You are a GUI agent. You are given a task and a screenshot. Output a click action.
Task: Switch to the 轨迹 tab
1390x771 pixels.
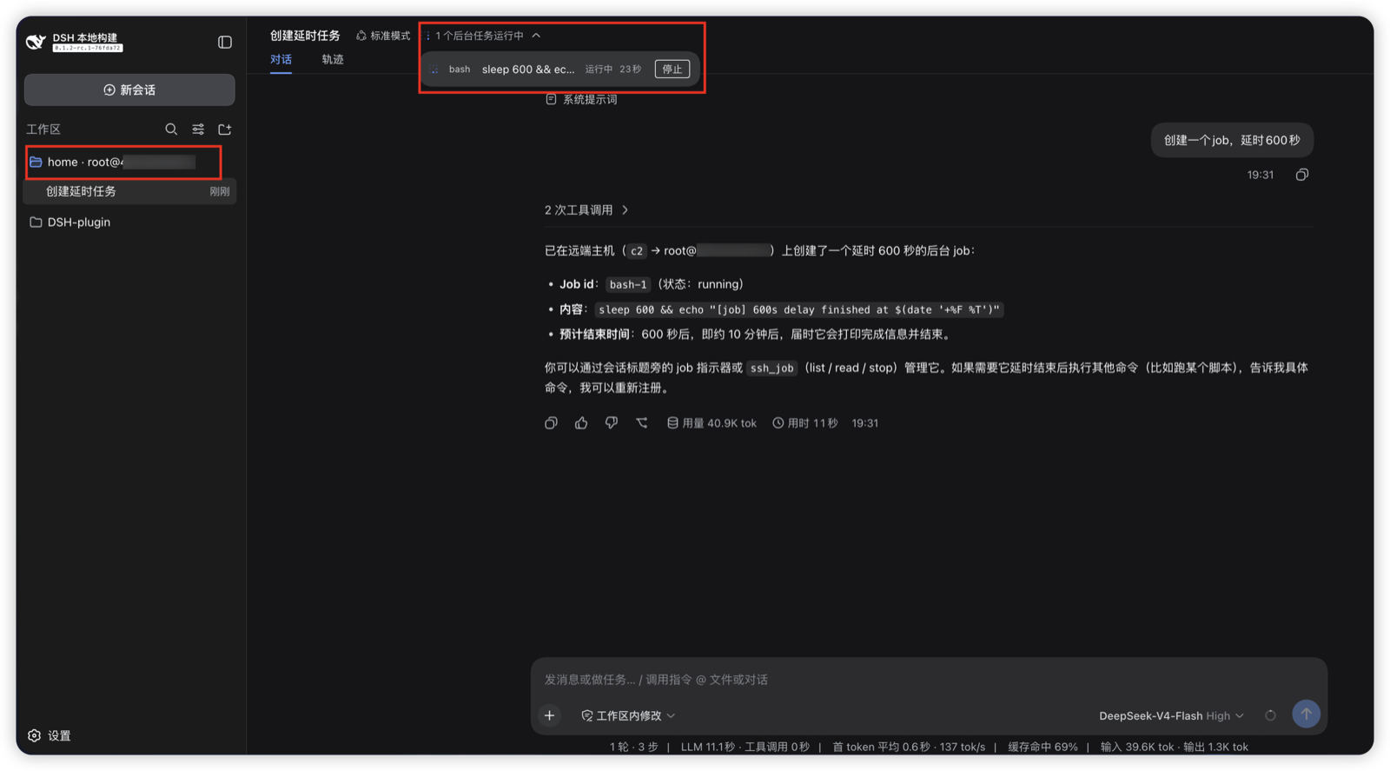pyautogui.click(x=333, y=59)
